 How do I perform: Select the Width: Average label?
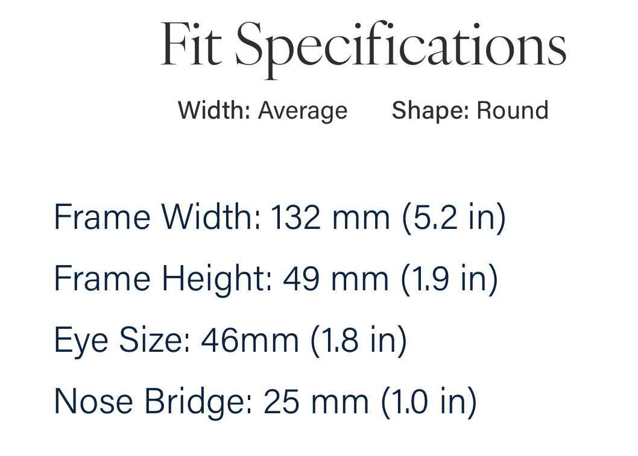click(263, 111)
